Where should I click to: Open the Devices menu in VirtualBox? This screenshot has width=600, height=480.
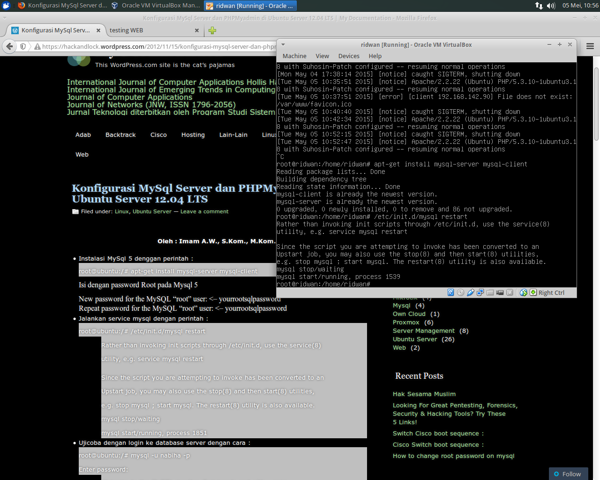coord(349,56)
